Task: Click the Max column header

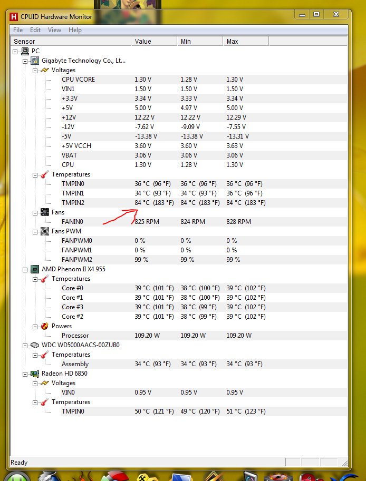Action: coord(246,42)
